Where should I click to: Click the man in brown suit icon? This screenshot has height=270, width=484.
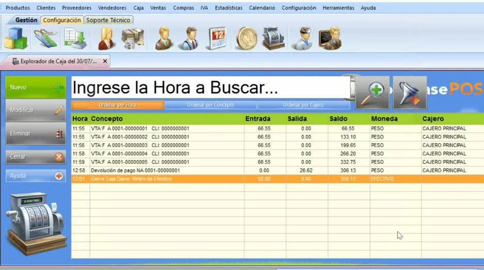point(164,39)
